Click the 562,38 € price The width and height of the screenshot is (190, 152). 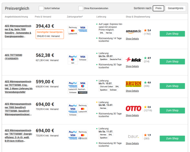(x=45, y=55)
